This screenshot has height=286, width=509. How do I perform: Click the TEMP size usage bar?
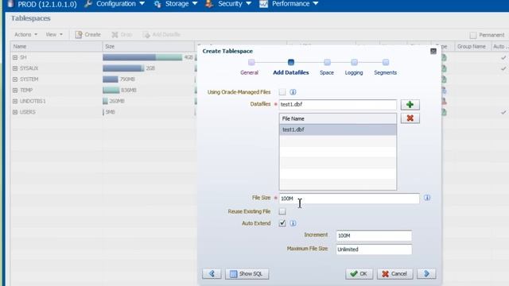pos(111,90)
